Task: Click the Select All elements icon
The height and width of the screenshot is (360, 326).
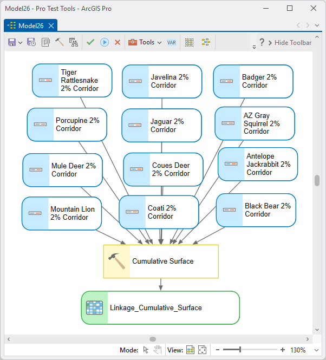Action: (190, 42)
